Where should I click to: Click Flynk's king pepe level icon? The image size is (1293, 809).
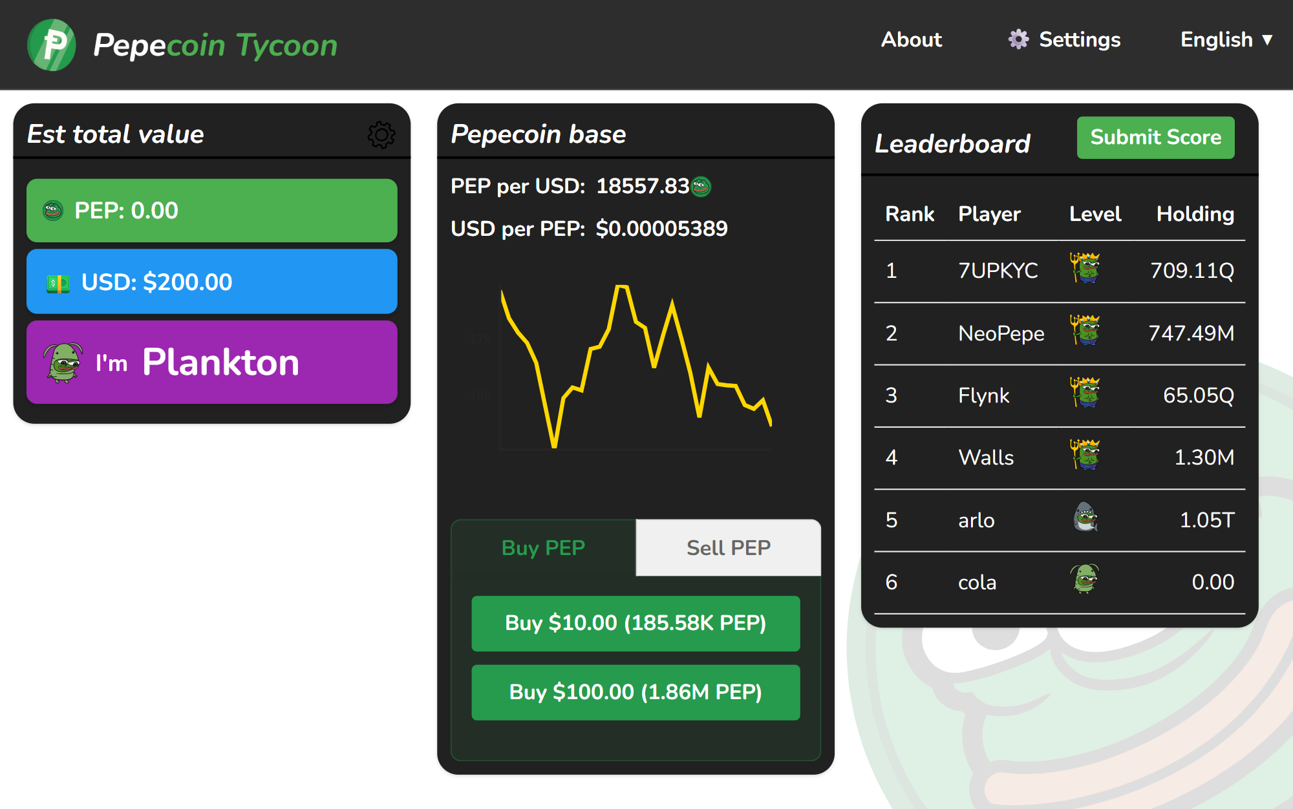[1085, 392]
